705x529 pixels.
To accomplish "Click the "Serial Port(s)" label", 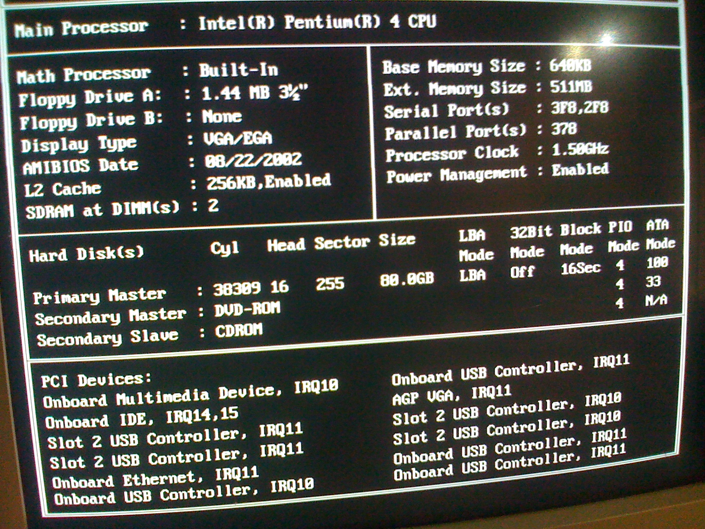I will click(447, 110).
